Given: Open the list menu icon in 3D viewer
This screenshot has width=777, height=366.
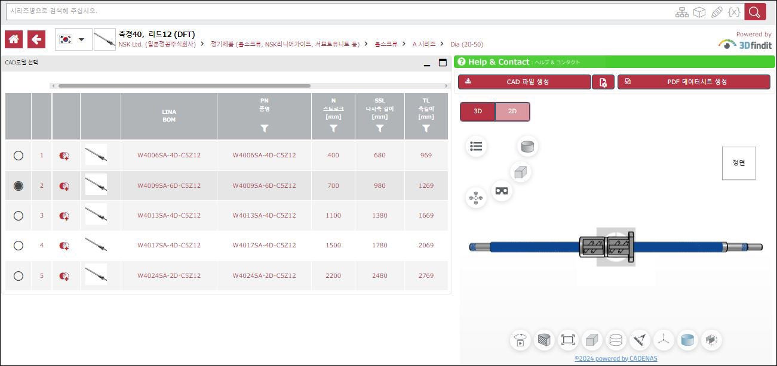Looking at the screenshot, I should (476, 146).
